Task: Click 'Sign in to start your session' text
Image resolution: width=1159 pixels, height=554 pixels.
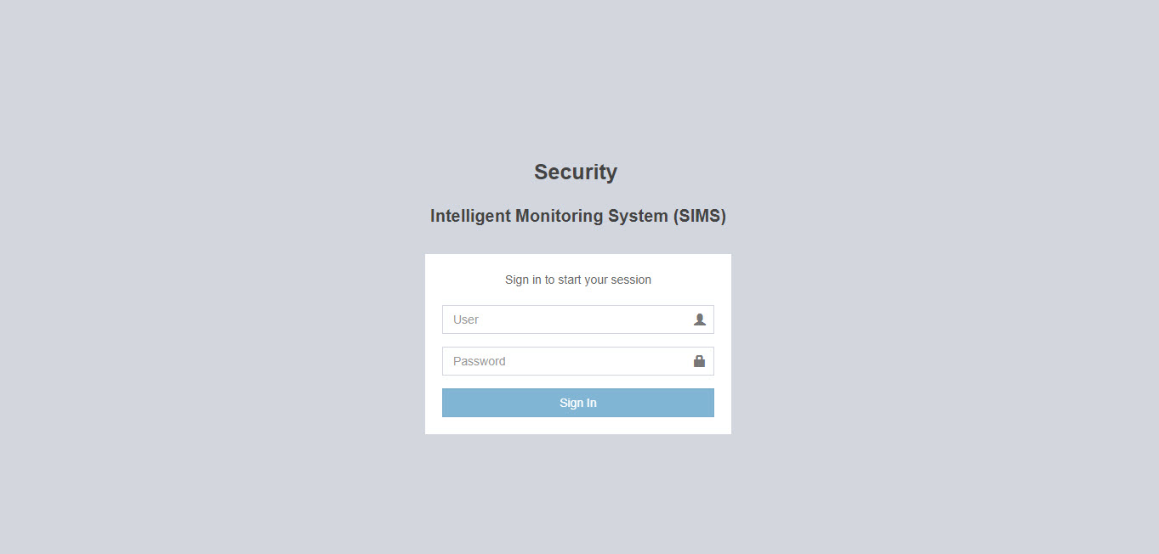Action: pyautogui.click(x=578, y=280)
